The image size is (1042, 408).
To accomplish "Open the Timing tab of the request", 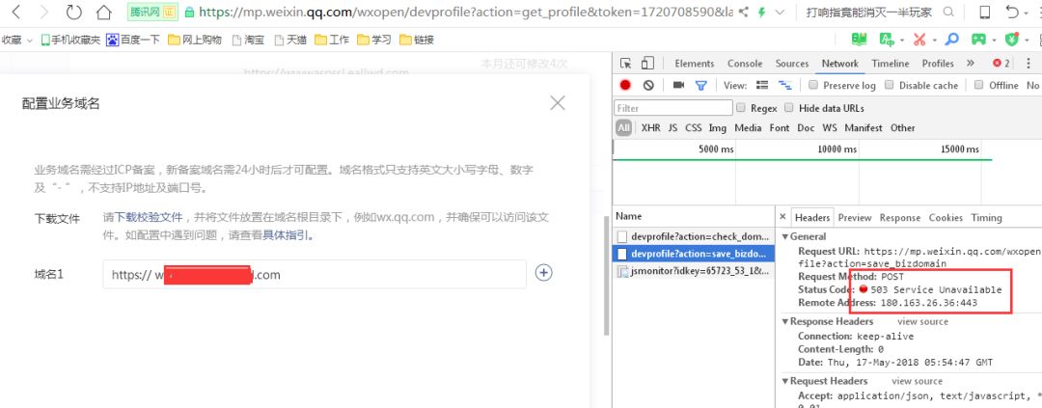I will [x=986, y=217].
